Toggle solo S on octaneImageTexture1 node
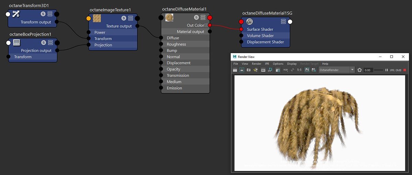Screen dimensions: 412x175 tap(124, 18)
